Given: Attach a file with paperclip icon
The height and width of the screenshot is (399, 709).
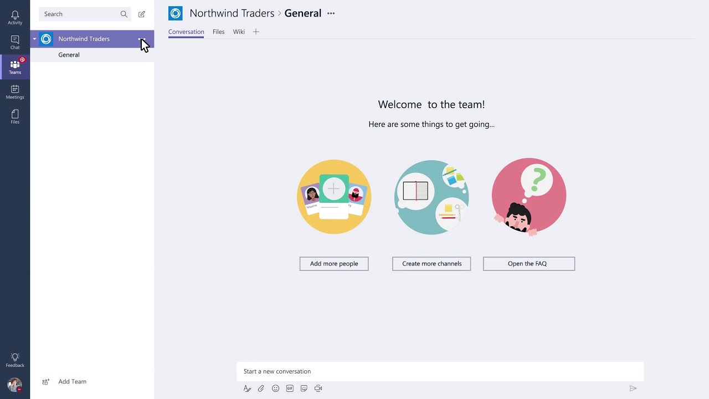Looking at the screenshot, I should 261,388.
